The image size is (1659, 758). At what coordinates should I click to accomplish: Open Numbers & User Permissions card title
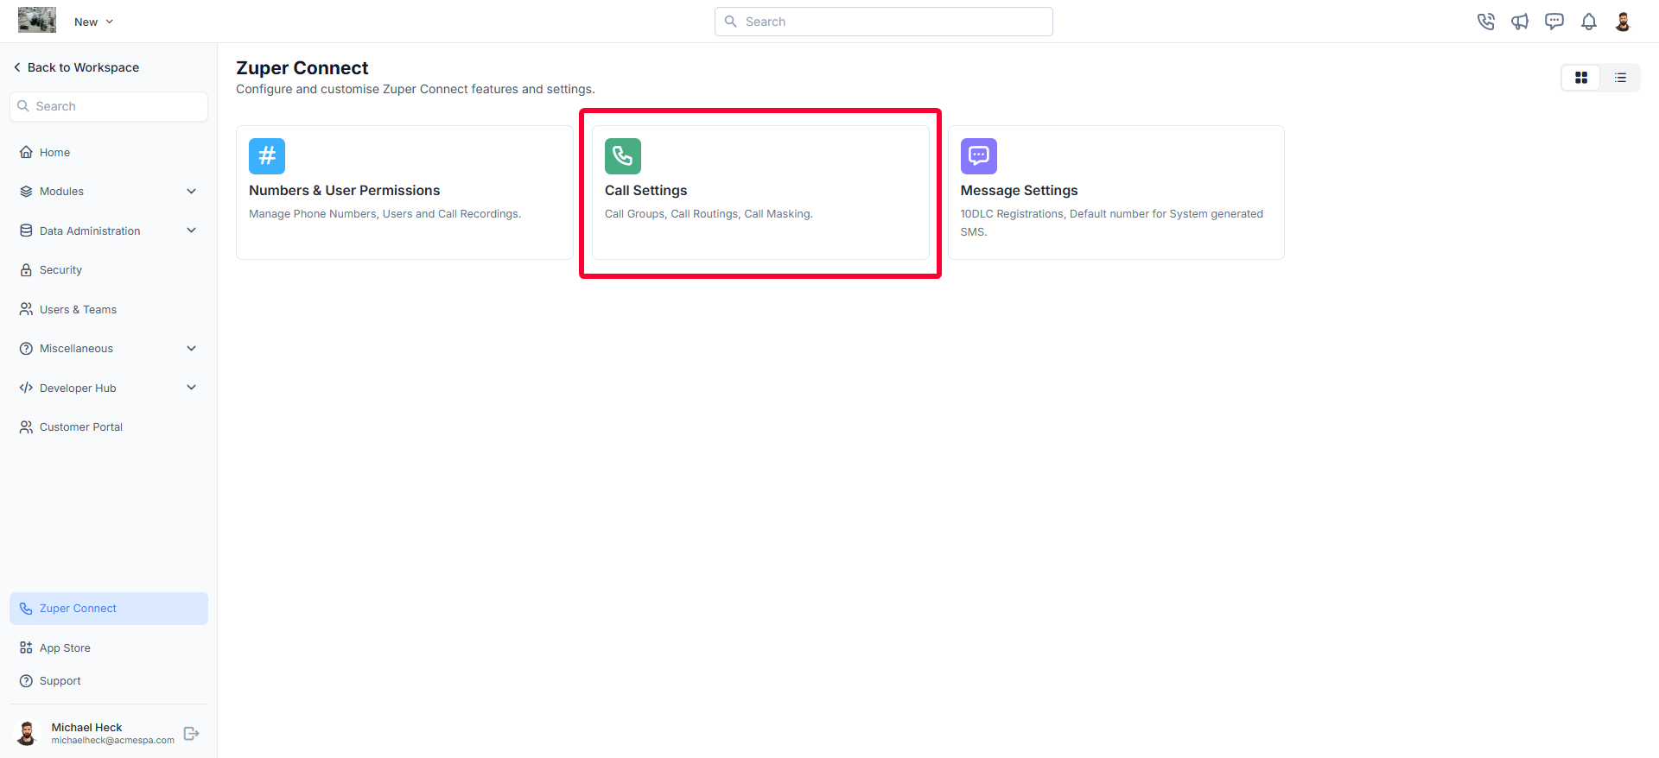(345, 191)
